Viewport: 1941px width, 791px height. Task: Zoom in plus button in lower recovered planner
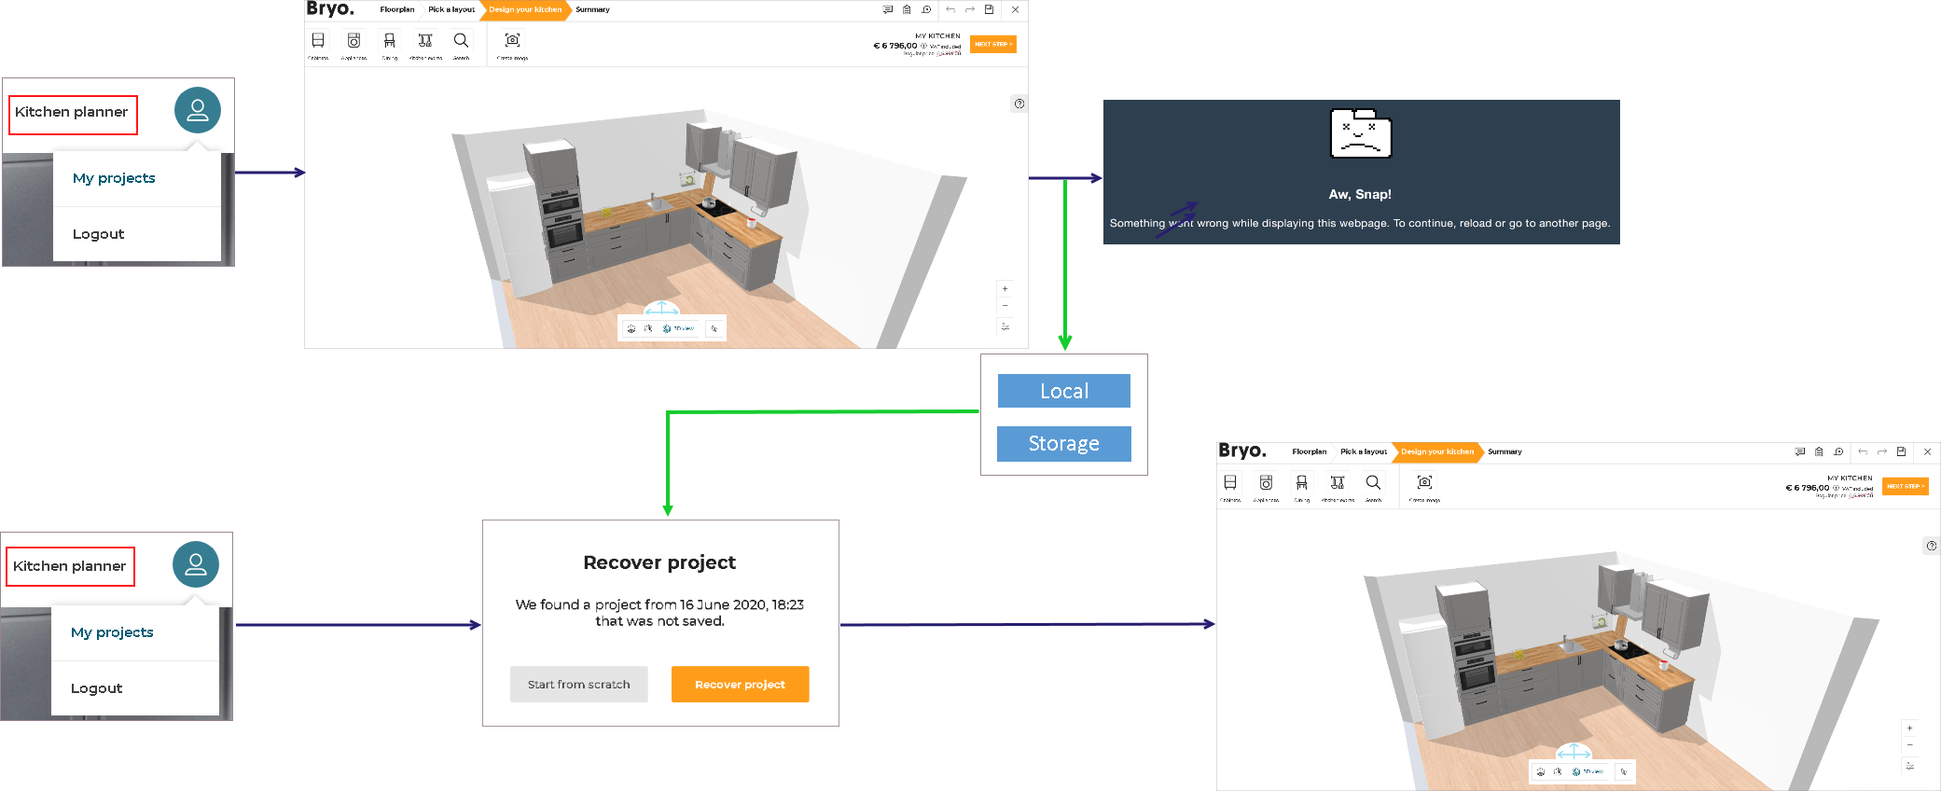(x=1909, y=728)
